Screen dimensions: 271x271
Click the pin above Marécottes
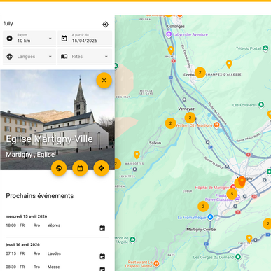tap(137, 155)
